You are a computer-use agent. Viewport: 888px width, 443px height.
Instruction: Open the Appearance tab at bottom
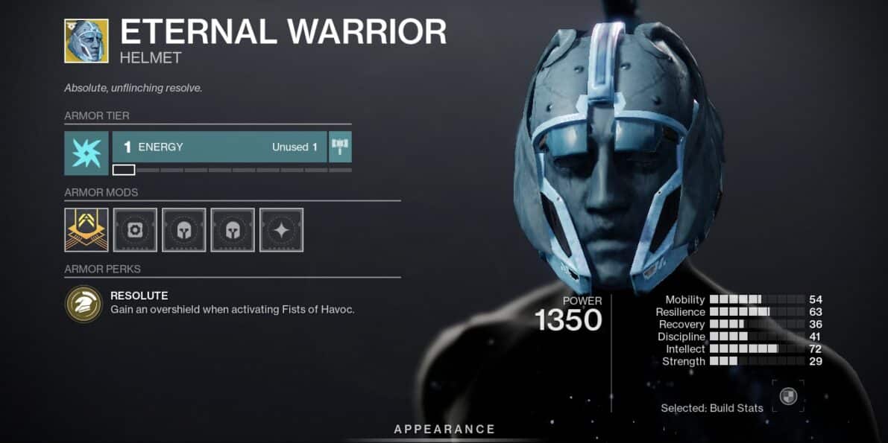coord(444,429)
